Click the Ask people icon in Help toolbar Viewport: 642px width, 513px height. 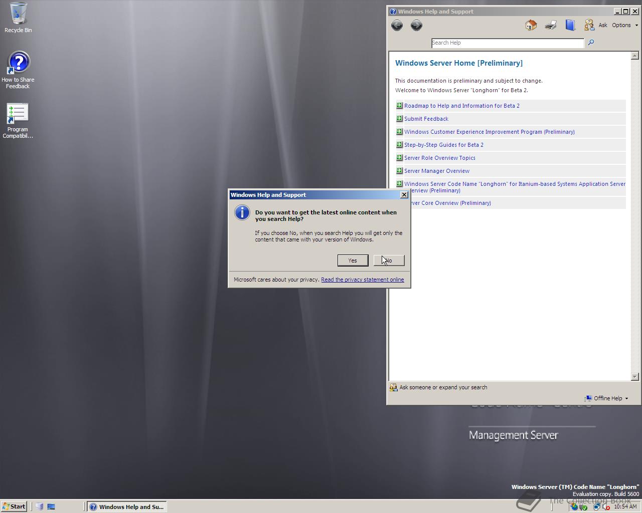(x=589, y=25)
